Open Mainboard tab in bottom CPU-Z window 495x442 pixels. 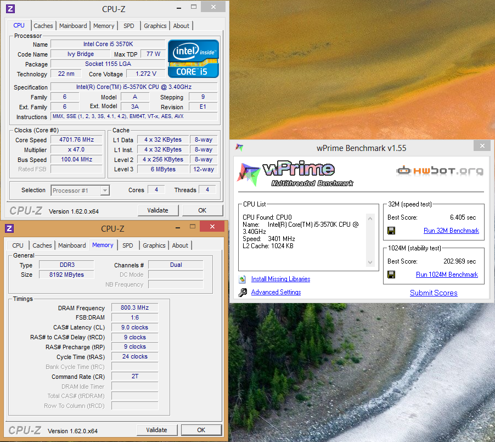[72, 245]
